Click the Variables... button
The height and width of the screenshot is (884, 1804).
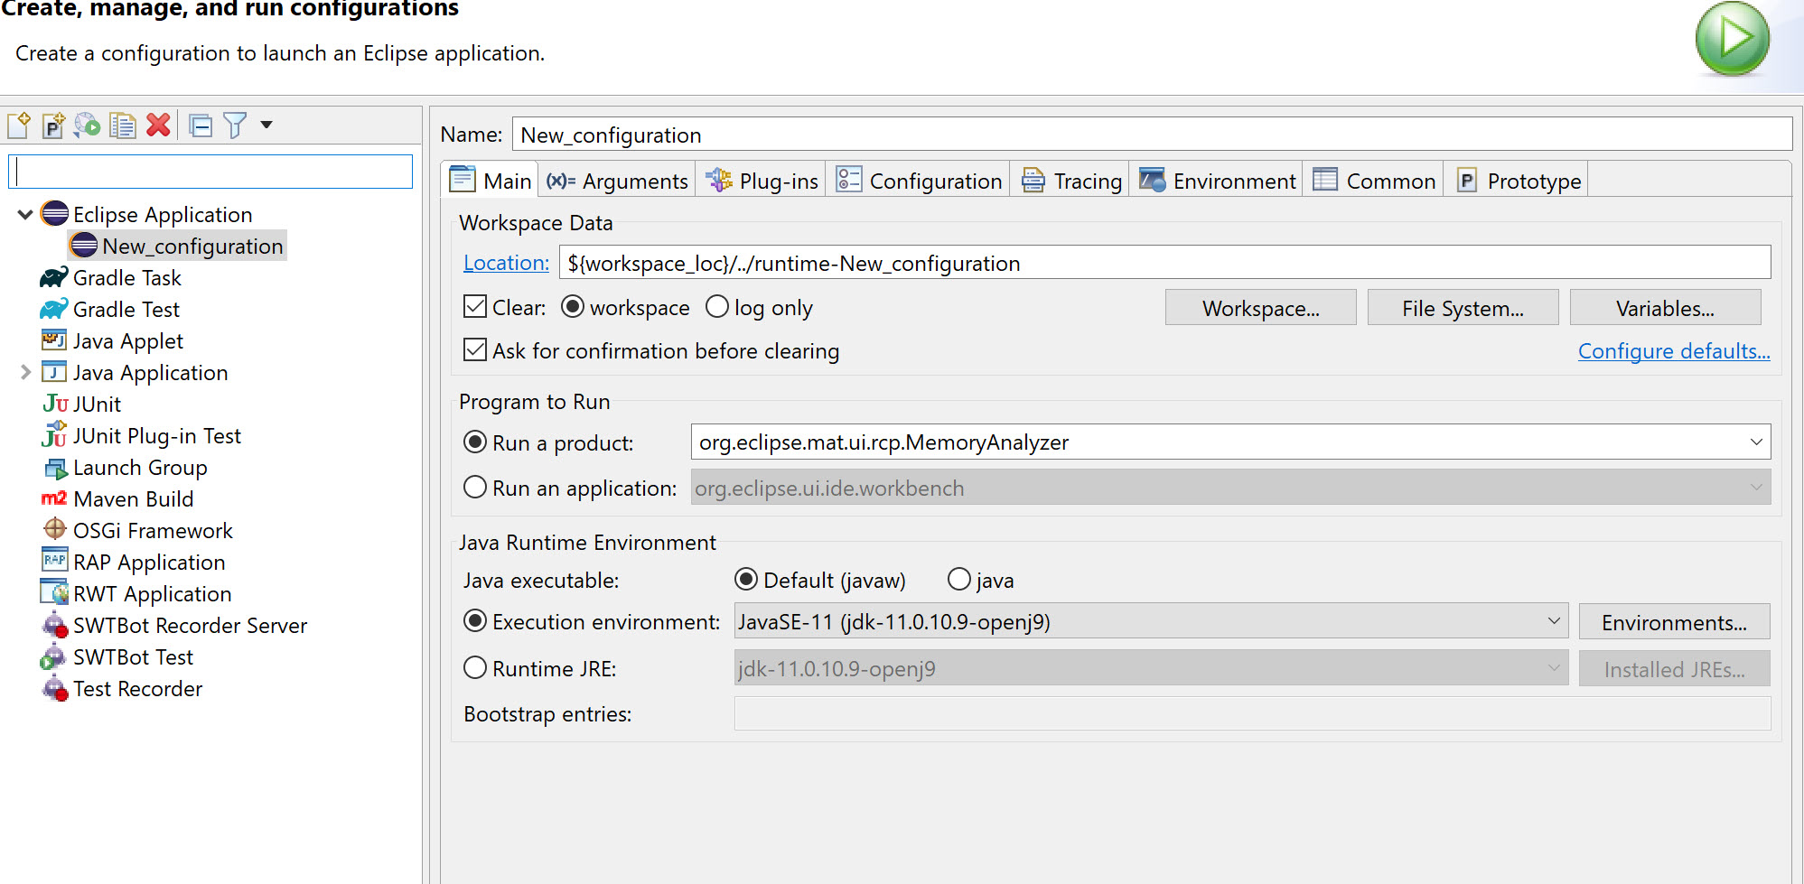pos(1666,308)
